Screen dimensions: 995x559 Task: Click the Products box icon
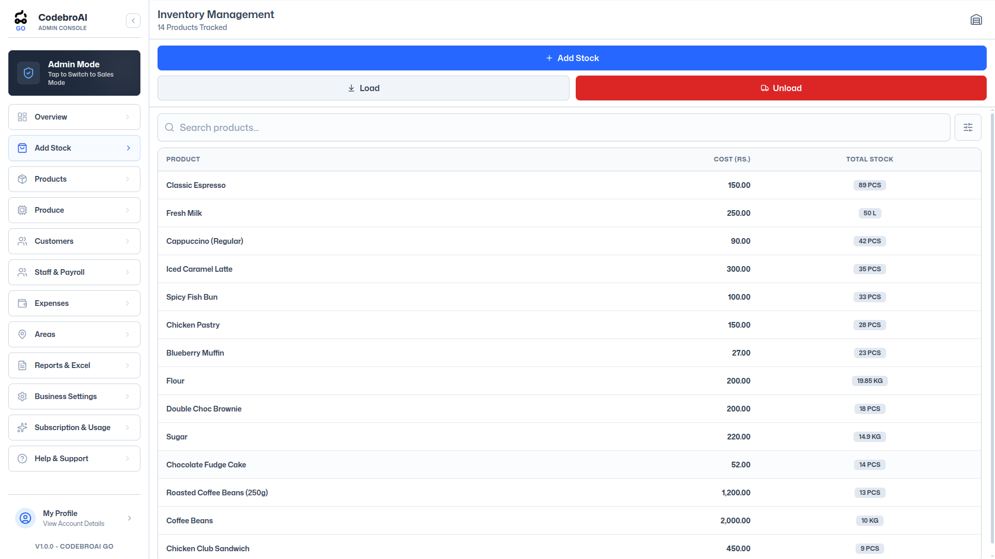click(x=22, y=179)
